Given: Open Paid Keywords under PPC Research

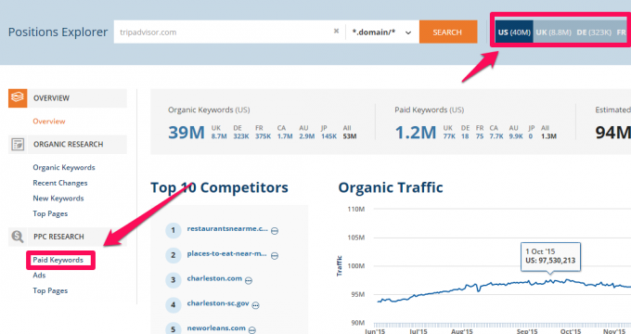Looking at the screenshot, I should coord(58,260).
